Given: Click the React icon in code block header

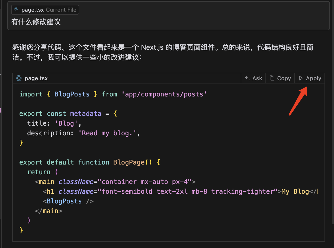Looking at the screenshot, I should click(19, 78).
